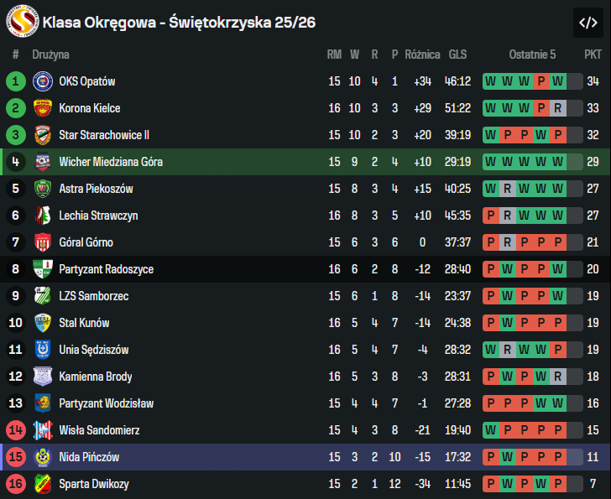Select the Partyzant Radoszyce row
This screenshot has width=611, height=499.
click(305, 269)
